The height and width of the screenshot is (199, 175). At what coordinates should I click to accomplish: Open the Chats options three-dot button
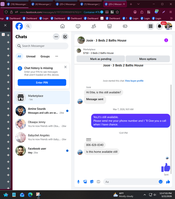(x=56, y=37)
